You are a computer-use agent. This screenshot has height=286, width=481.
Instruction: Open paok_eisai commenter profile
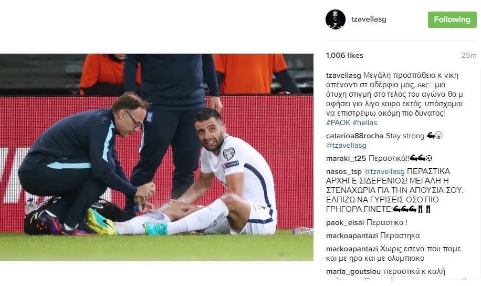[345, 223]
